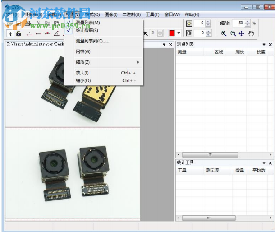The width and height of the screenshot is (275, 232).
Task: Open the 工具(T) menu
Action: [152, 14]
